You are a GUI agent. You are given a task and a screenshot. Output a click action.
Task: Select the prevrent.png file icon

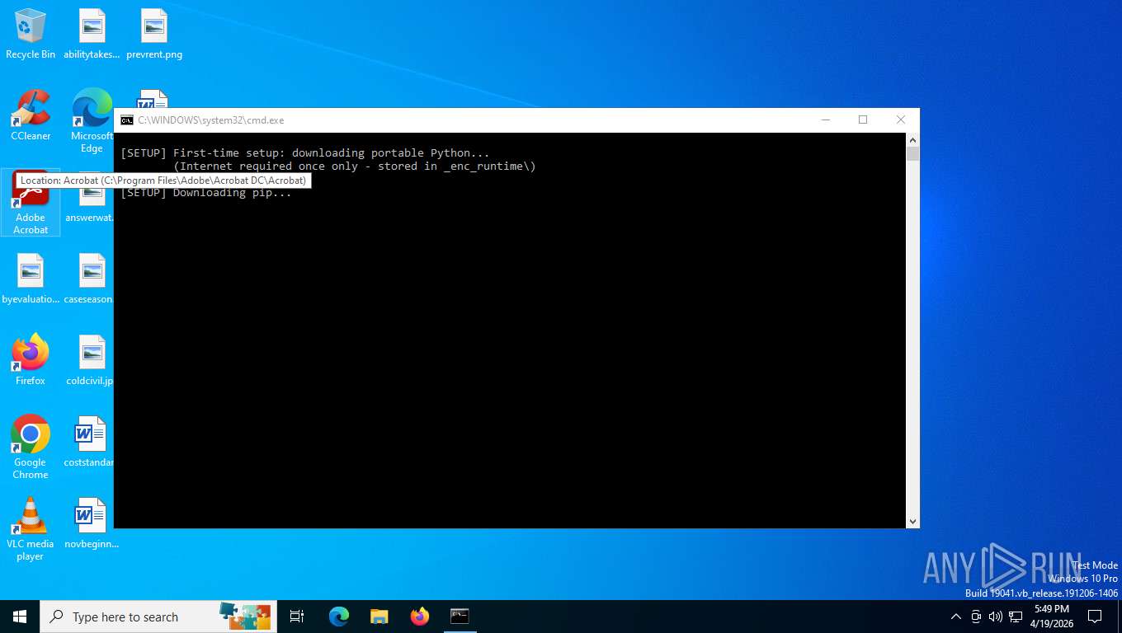click(x=154, y=34)
